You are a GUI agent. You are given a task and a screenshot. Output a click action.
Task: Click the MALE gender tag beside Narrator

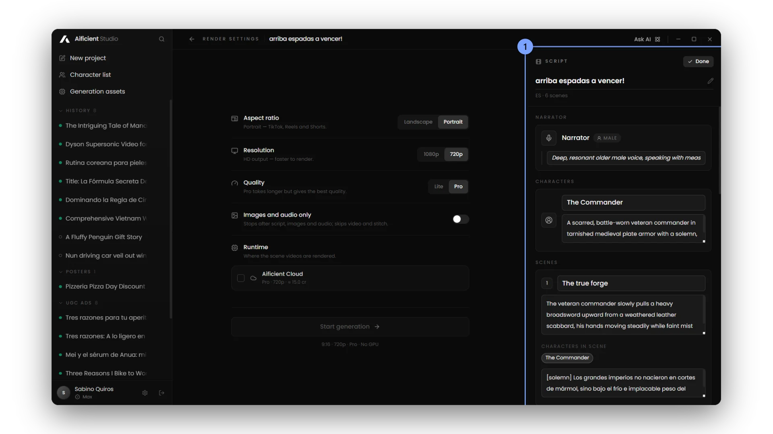607,138
